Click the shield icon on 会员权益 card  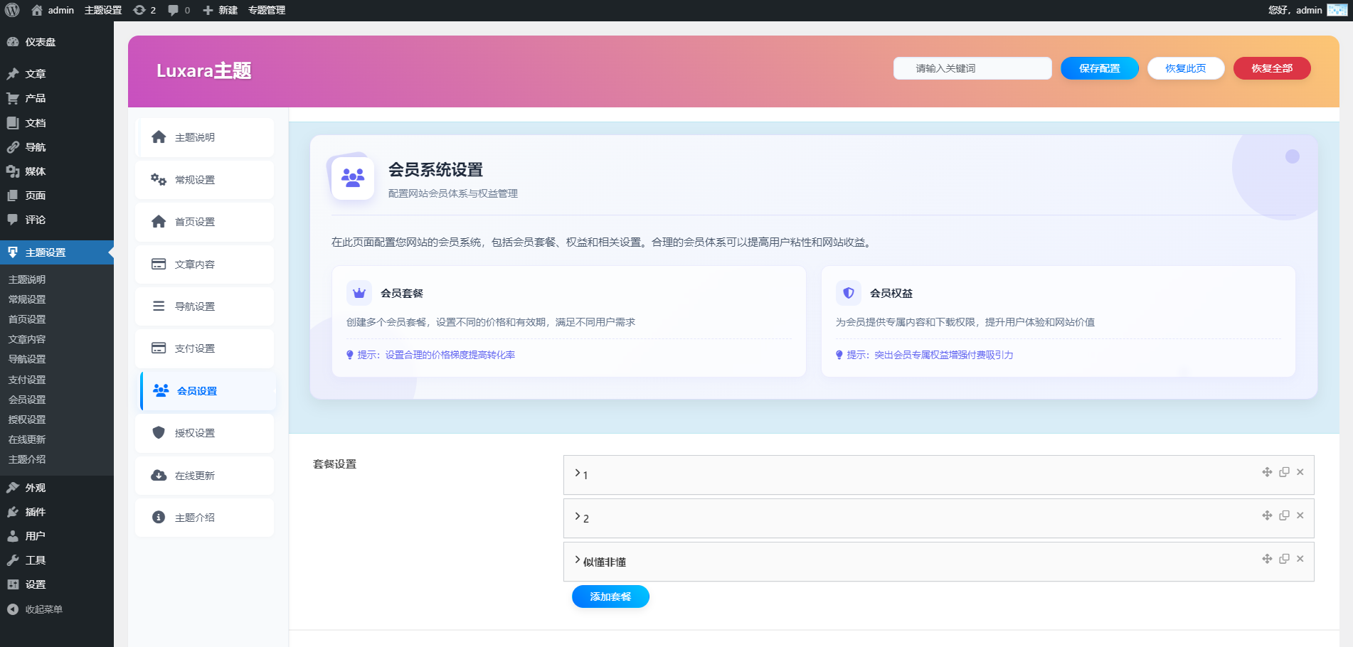(848, 292)
